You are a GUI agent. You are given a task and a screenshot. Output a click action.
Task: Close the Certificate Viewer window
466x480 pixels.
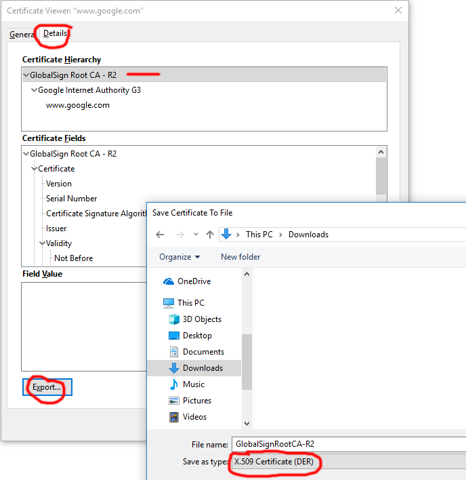(398, 10)
